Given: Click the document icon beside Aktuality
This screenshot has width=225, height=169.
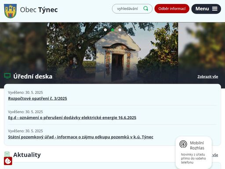Looking at the screenshot, I should tap(7, 154).
